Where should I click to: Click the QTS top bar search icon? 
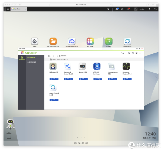[108, 9]
